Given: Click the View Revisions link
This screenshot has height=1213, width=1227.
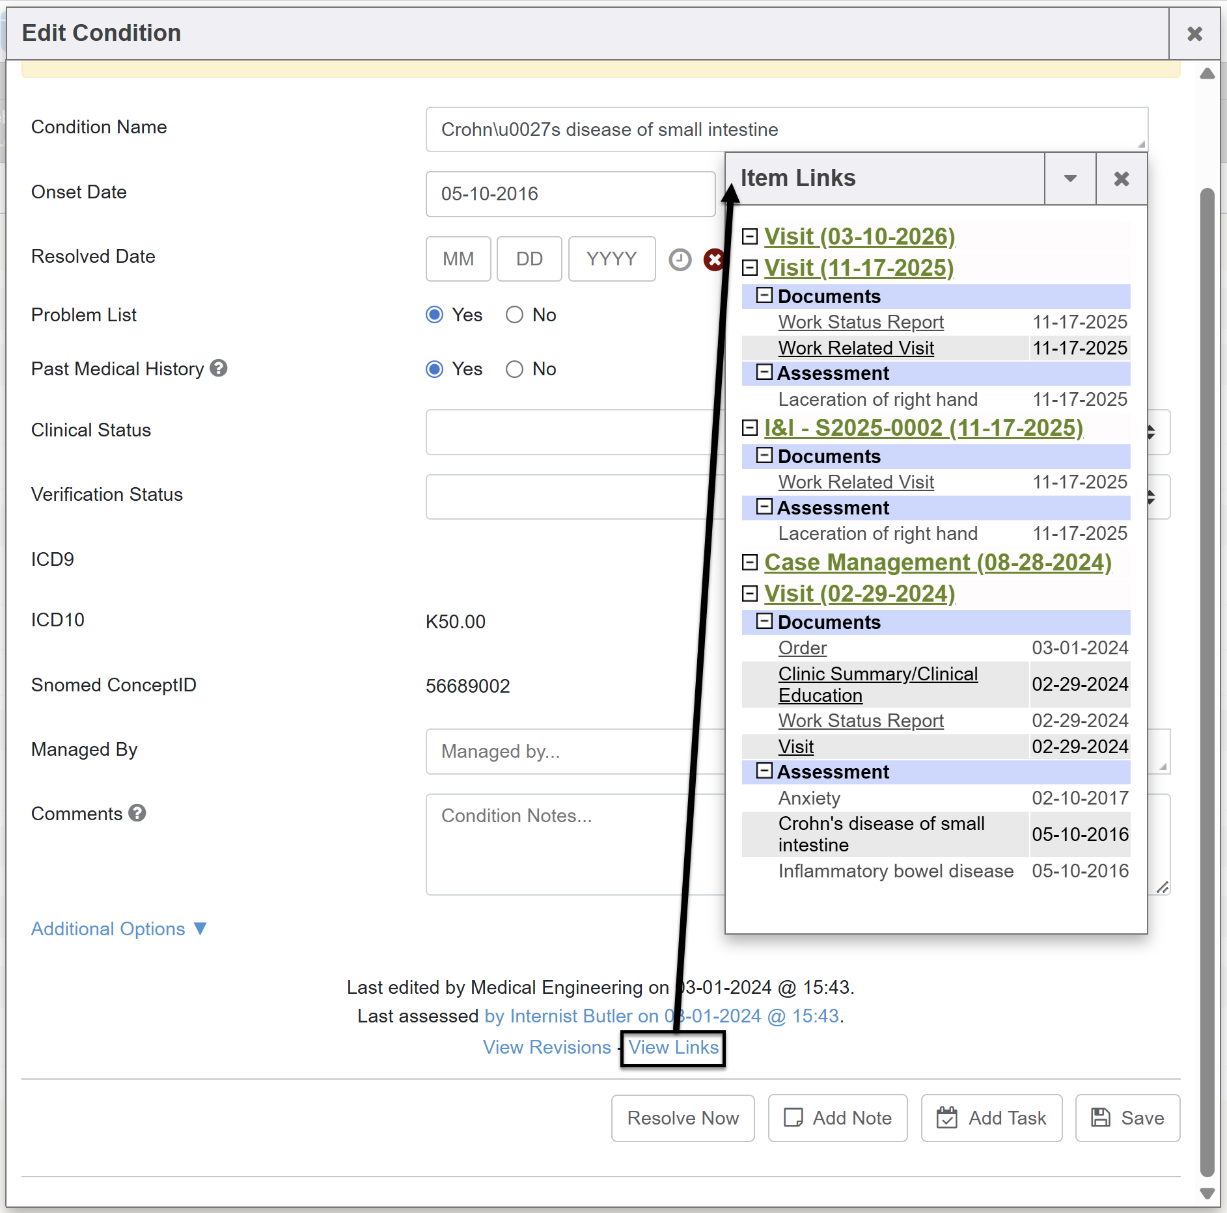Looking at the screenshot, I should click(x=547, y=1047).
